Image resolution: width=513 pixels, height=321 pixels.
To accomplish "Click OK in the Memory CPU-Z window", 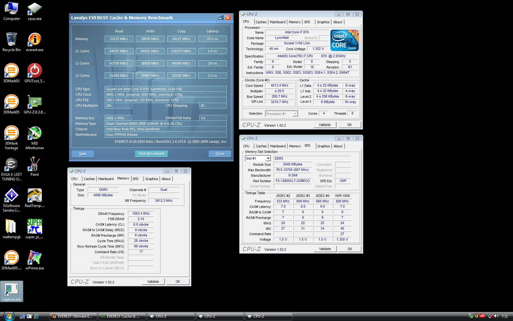I will [178, 282].
